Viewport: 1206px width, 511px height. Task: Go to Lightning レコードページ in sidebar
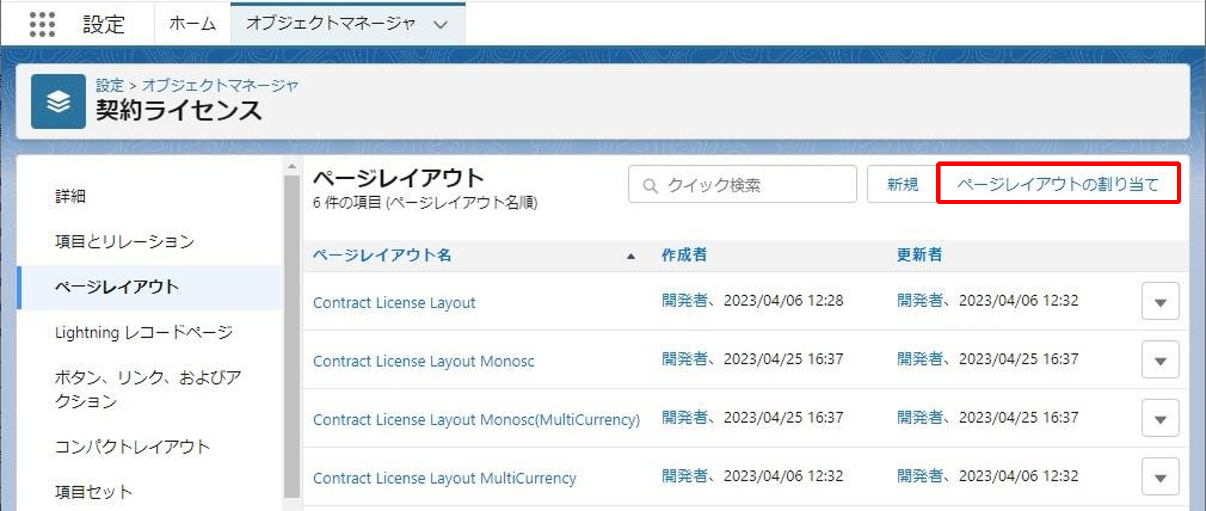(144, 332)
